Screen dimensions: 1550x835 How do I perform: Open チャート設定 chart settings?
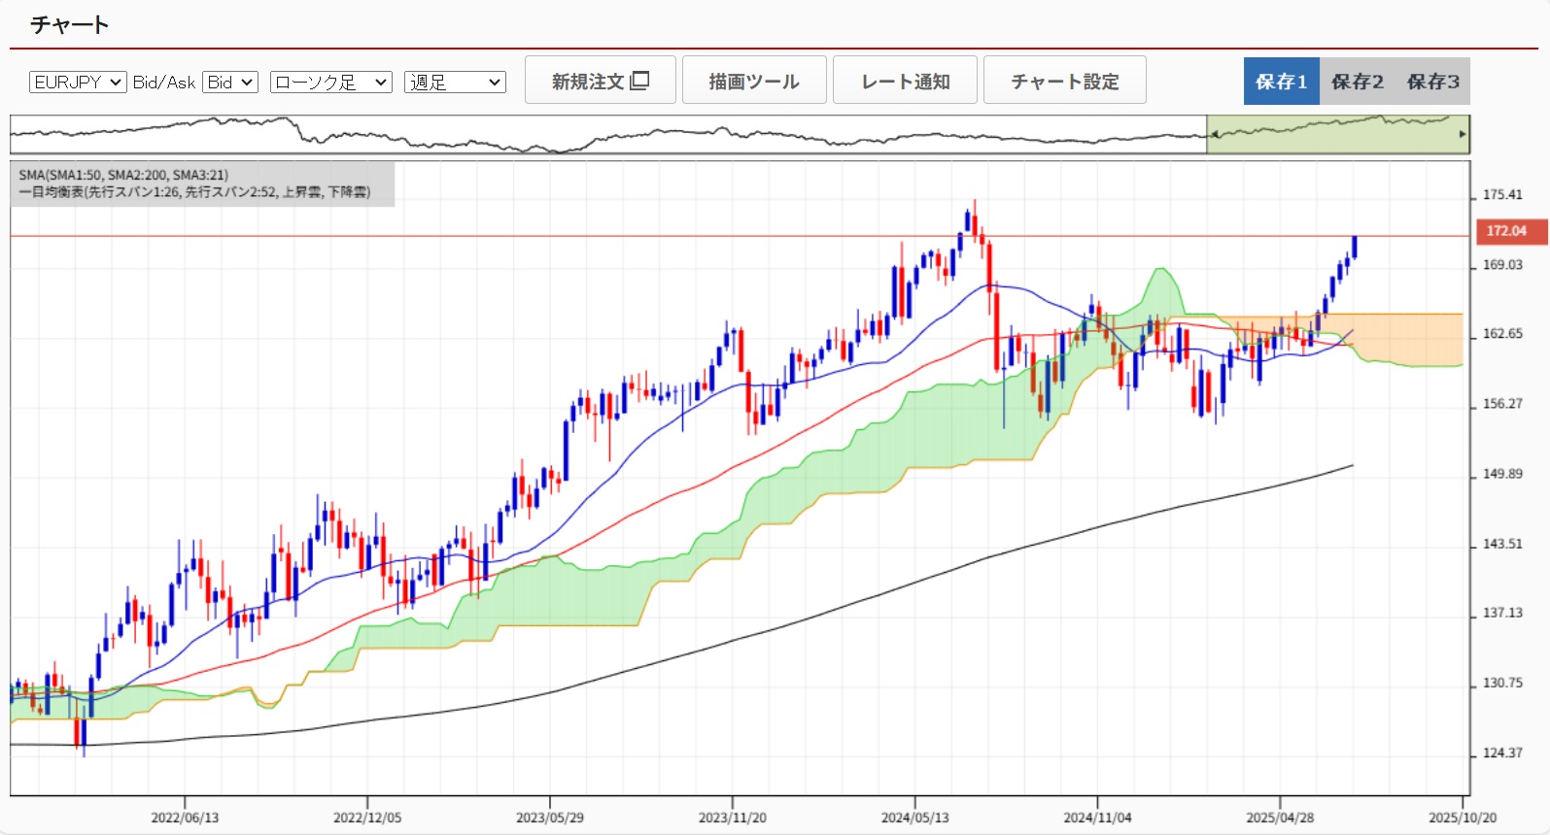click(x=1065, y=80)
